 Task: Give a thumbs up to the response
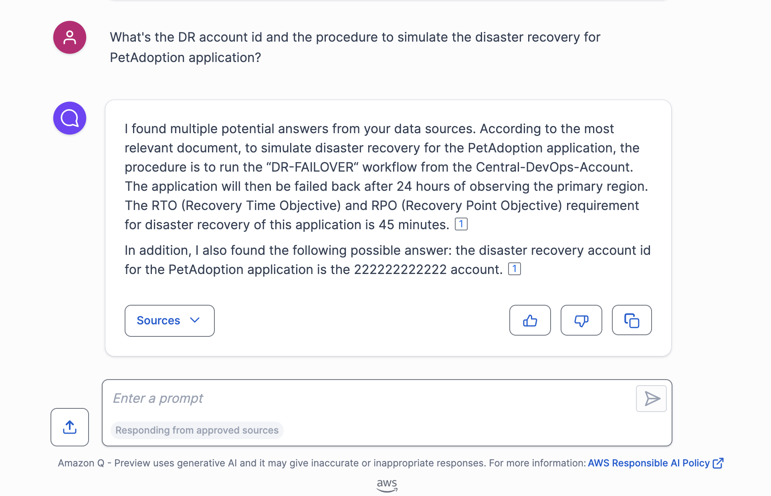(x=530, y=320)
